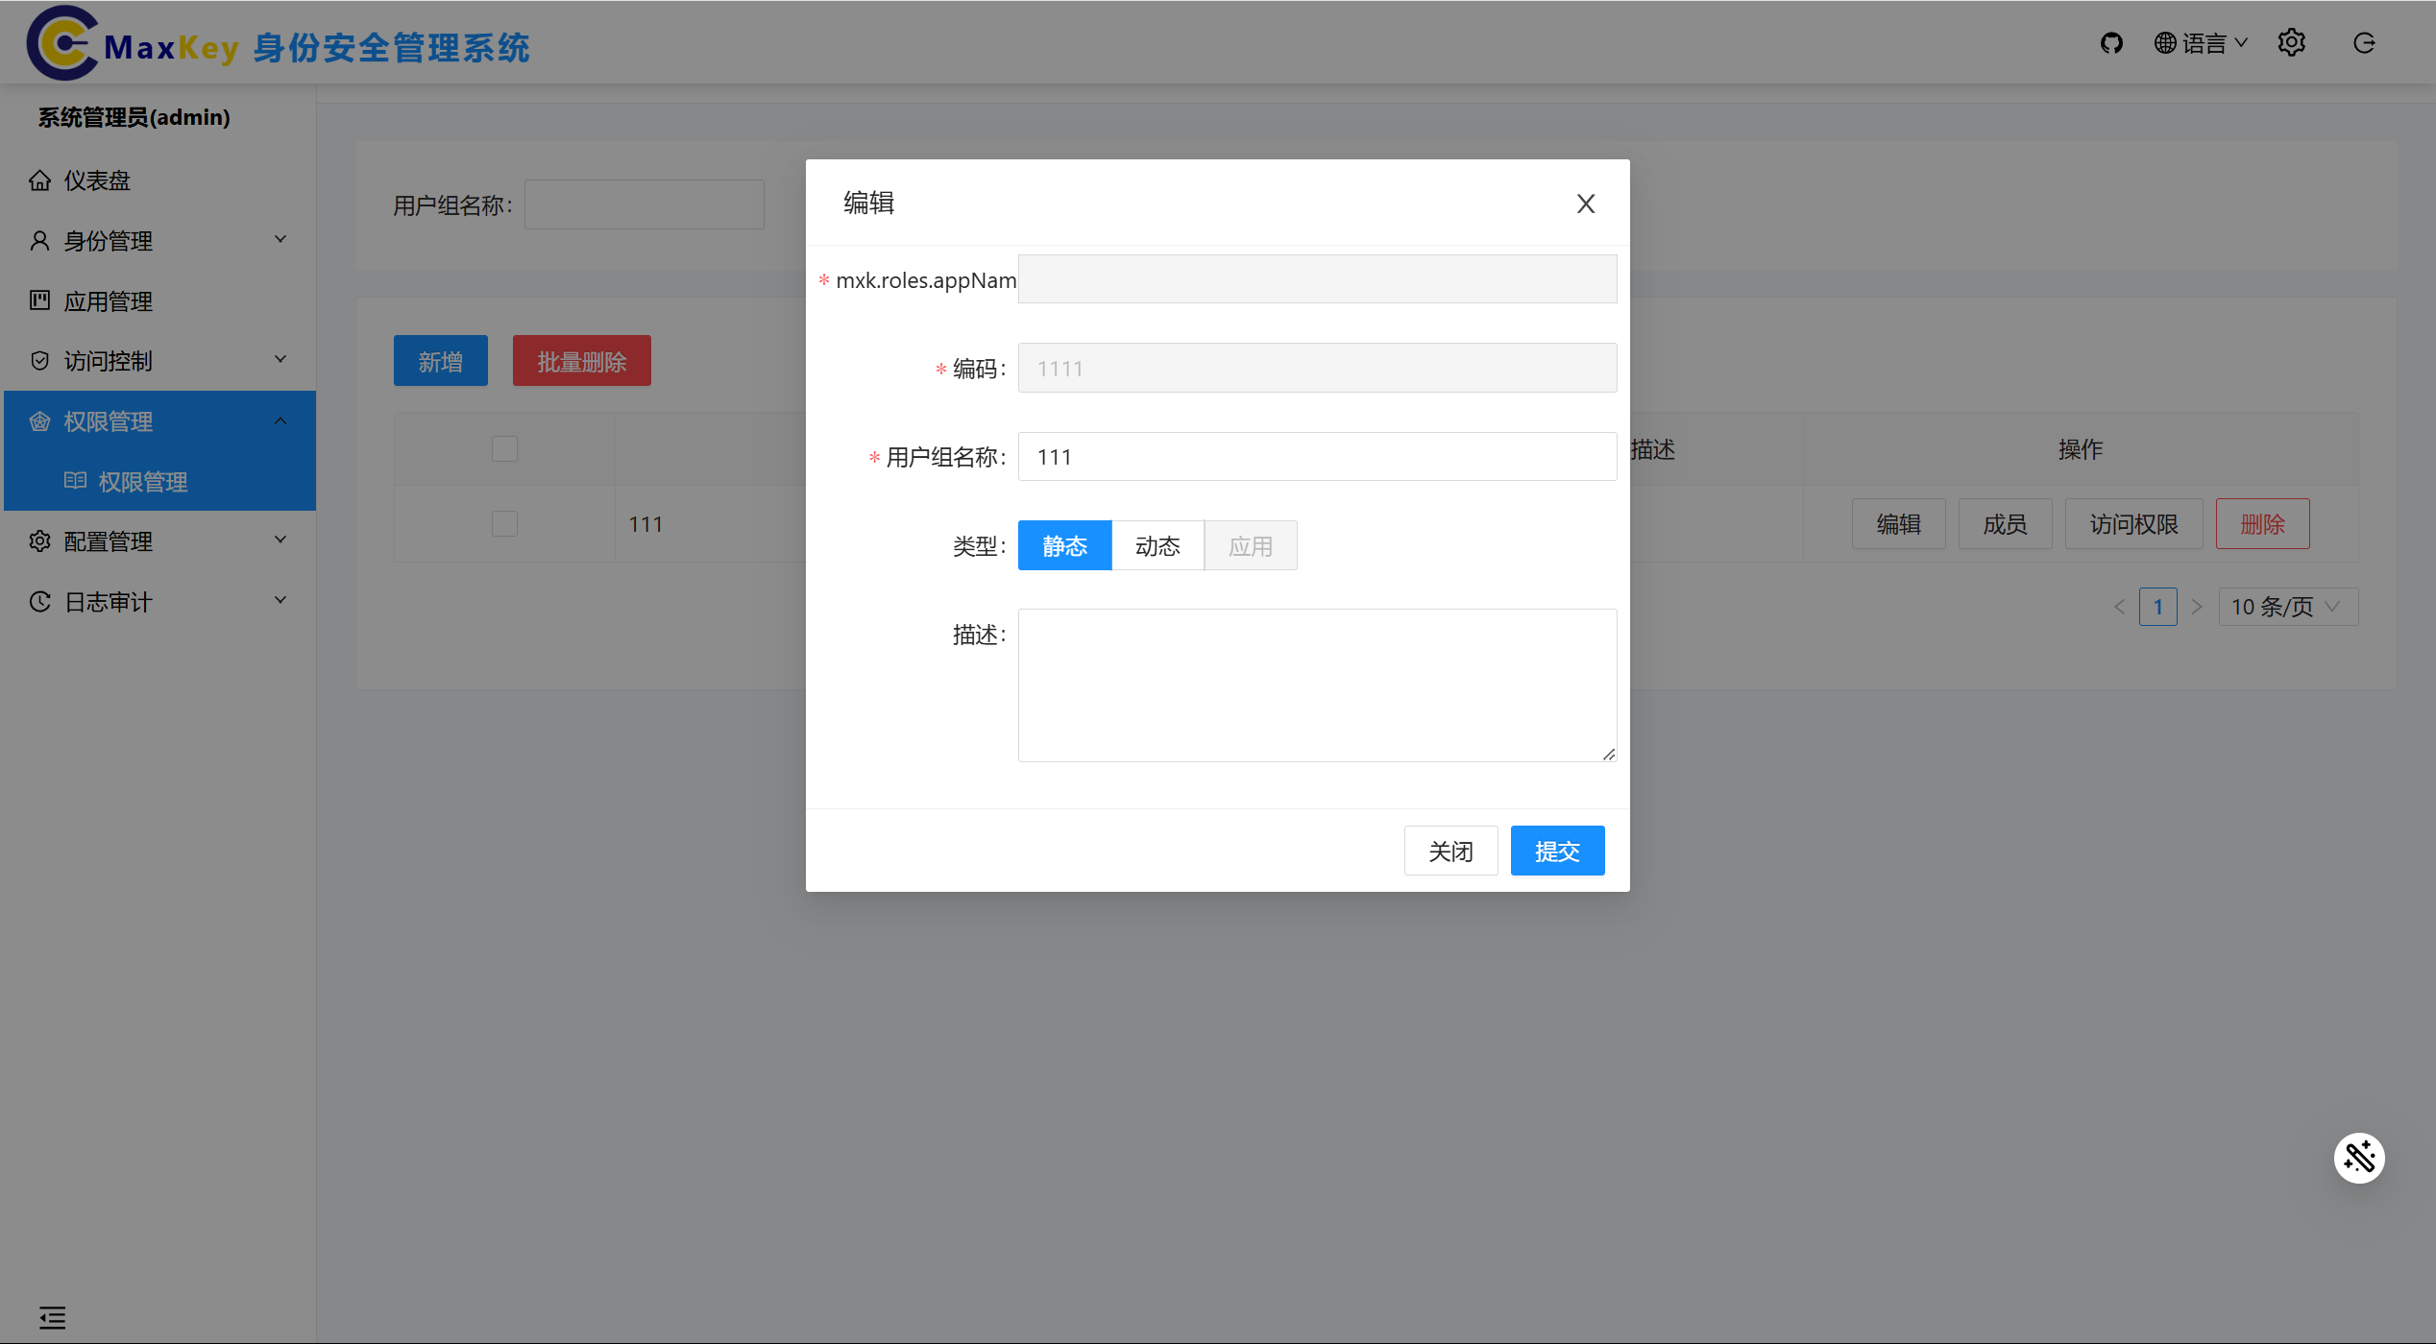Click the 用户组名称 field containing 111
The height and width of the screenshot is (1344, 2436).
(1316, 457)
